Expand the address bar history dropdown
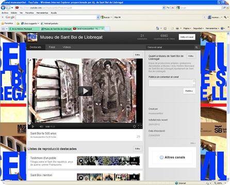This screenshot has width=230, height=185. pyautogui.click(x=163, y=8)
